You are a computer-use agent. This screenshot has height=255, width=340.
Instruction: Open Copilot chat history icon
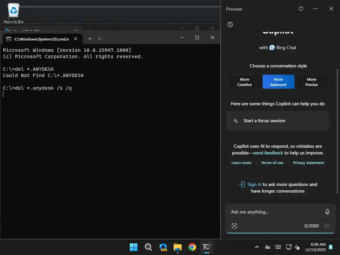pos(230,25)
